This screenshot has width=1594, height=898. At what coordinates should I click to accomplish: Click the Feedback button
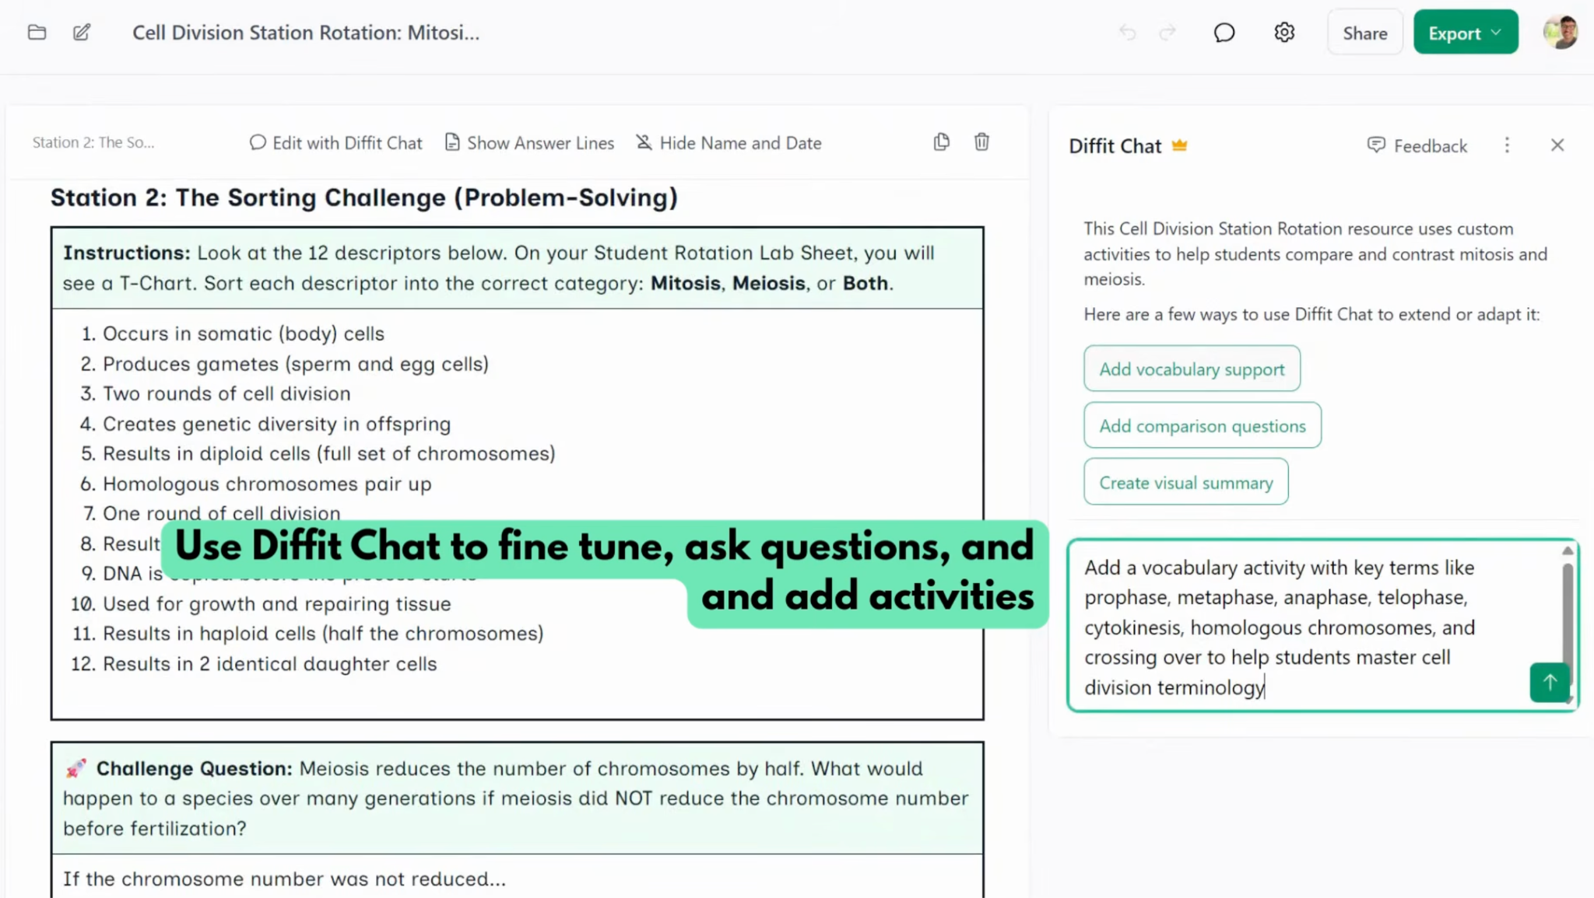coord(1417,145)
